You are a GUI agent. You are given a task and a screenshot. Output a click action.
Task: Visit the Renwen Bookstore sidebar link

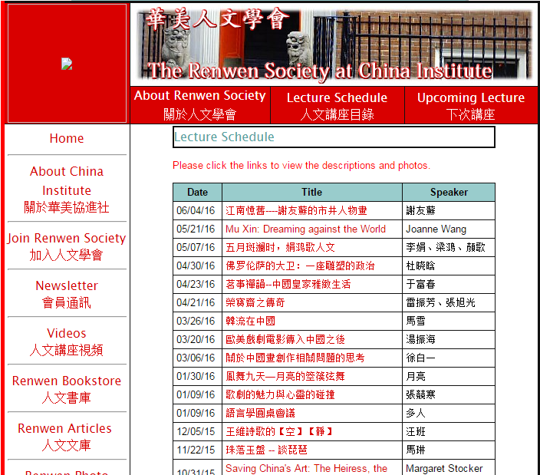[x=67, y=389]
